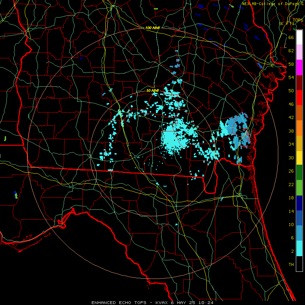Click the 50 legend value
305x305 pixels.
pyautogui.click(x=291, y=91)
